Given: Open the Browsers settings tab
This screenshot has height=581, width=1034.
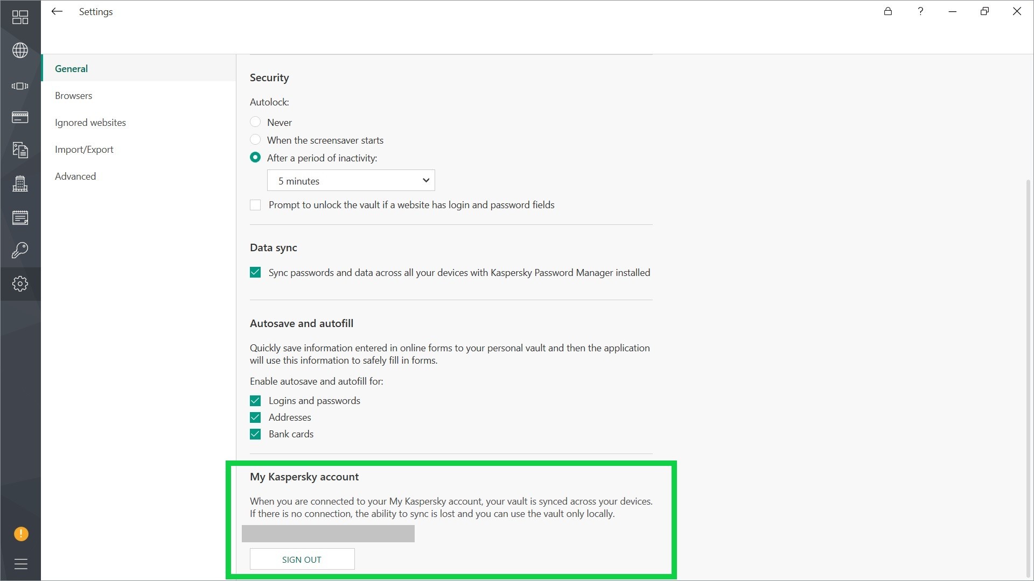Looking at the screenshot, I should click(x=139, y=95).
